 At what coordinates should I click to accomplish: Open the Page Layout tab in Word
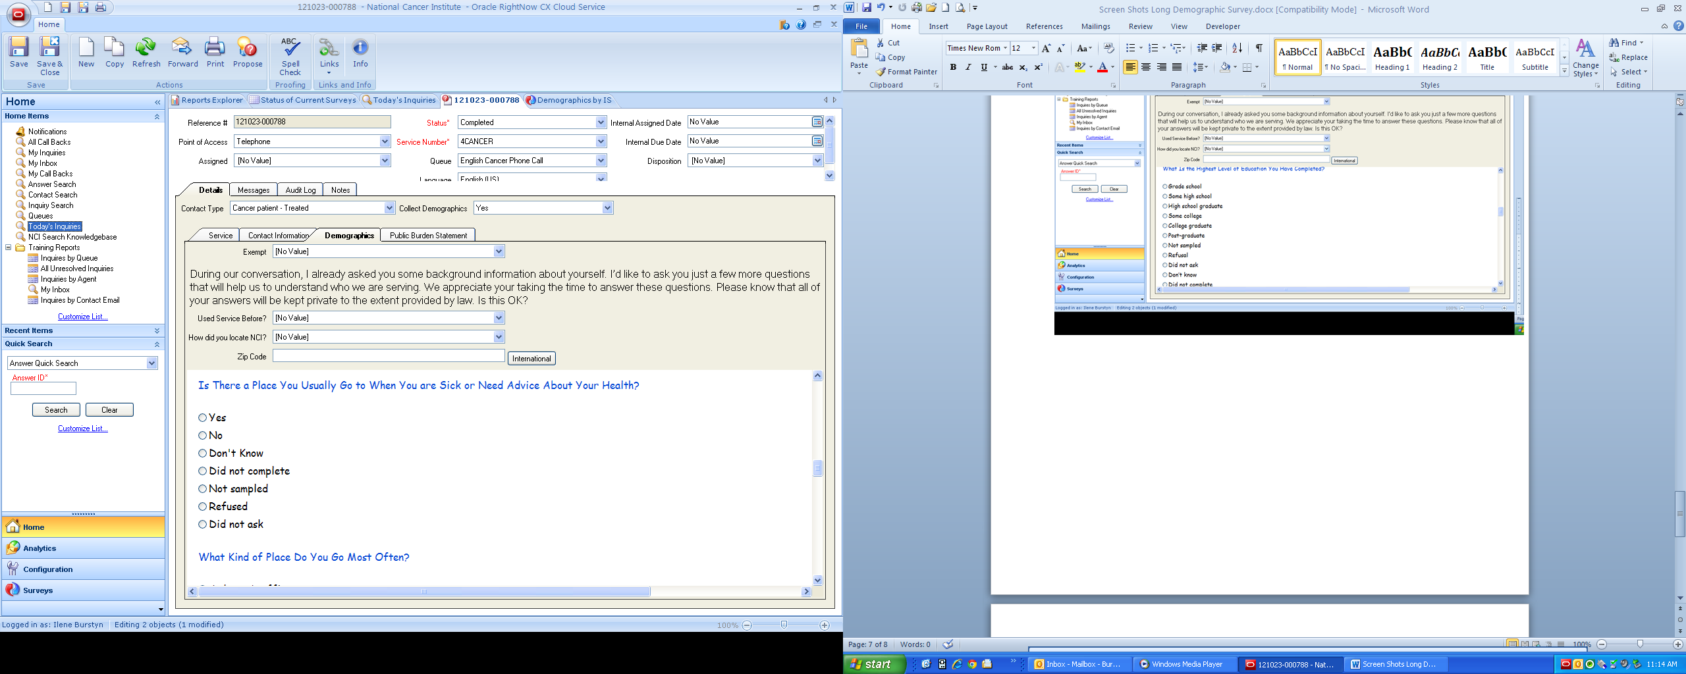(x=987, y=26)
